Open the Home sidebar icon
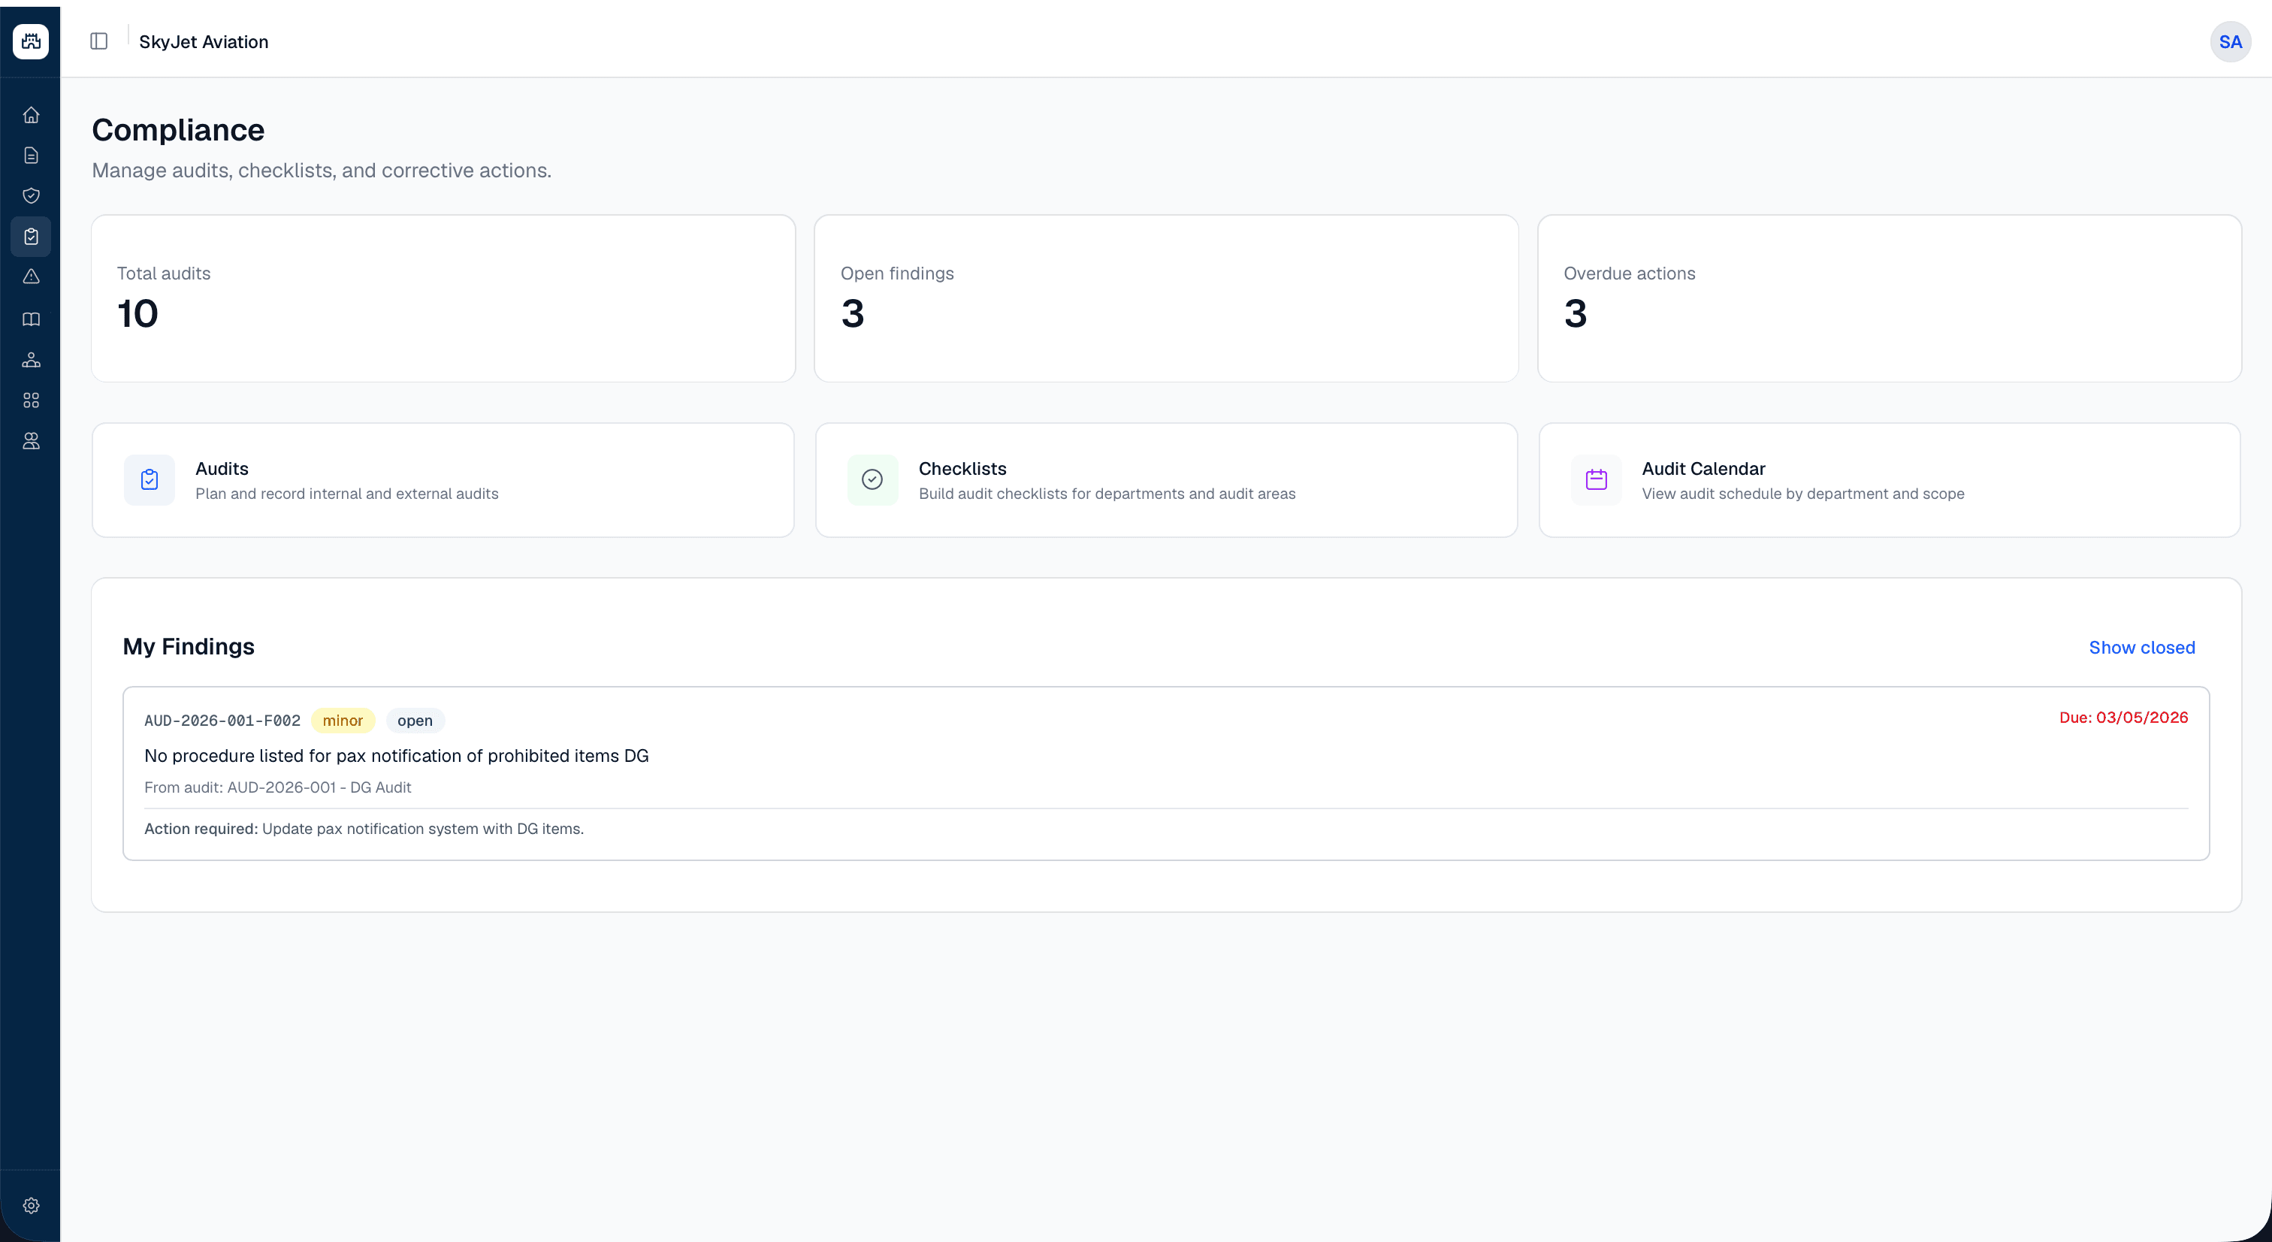This screenshot has height=1242, width=2272. coord(31,116)
